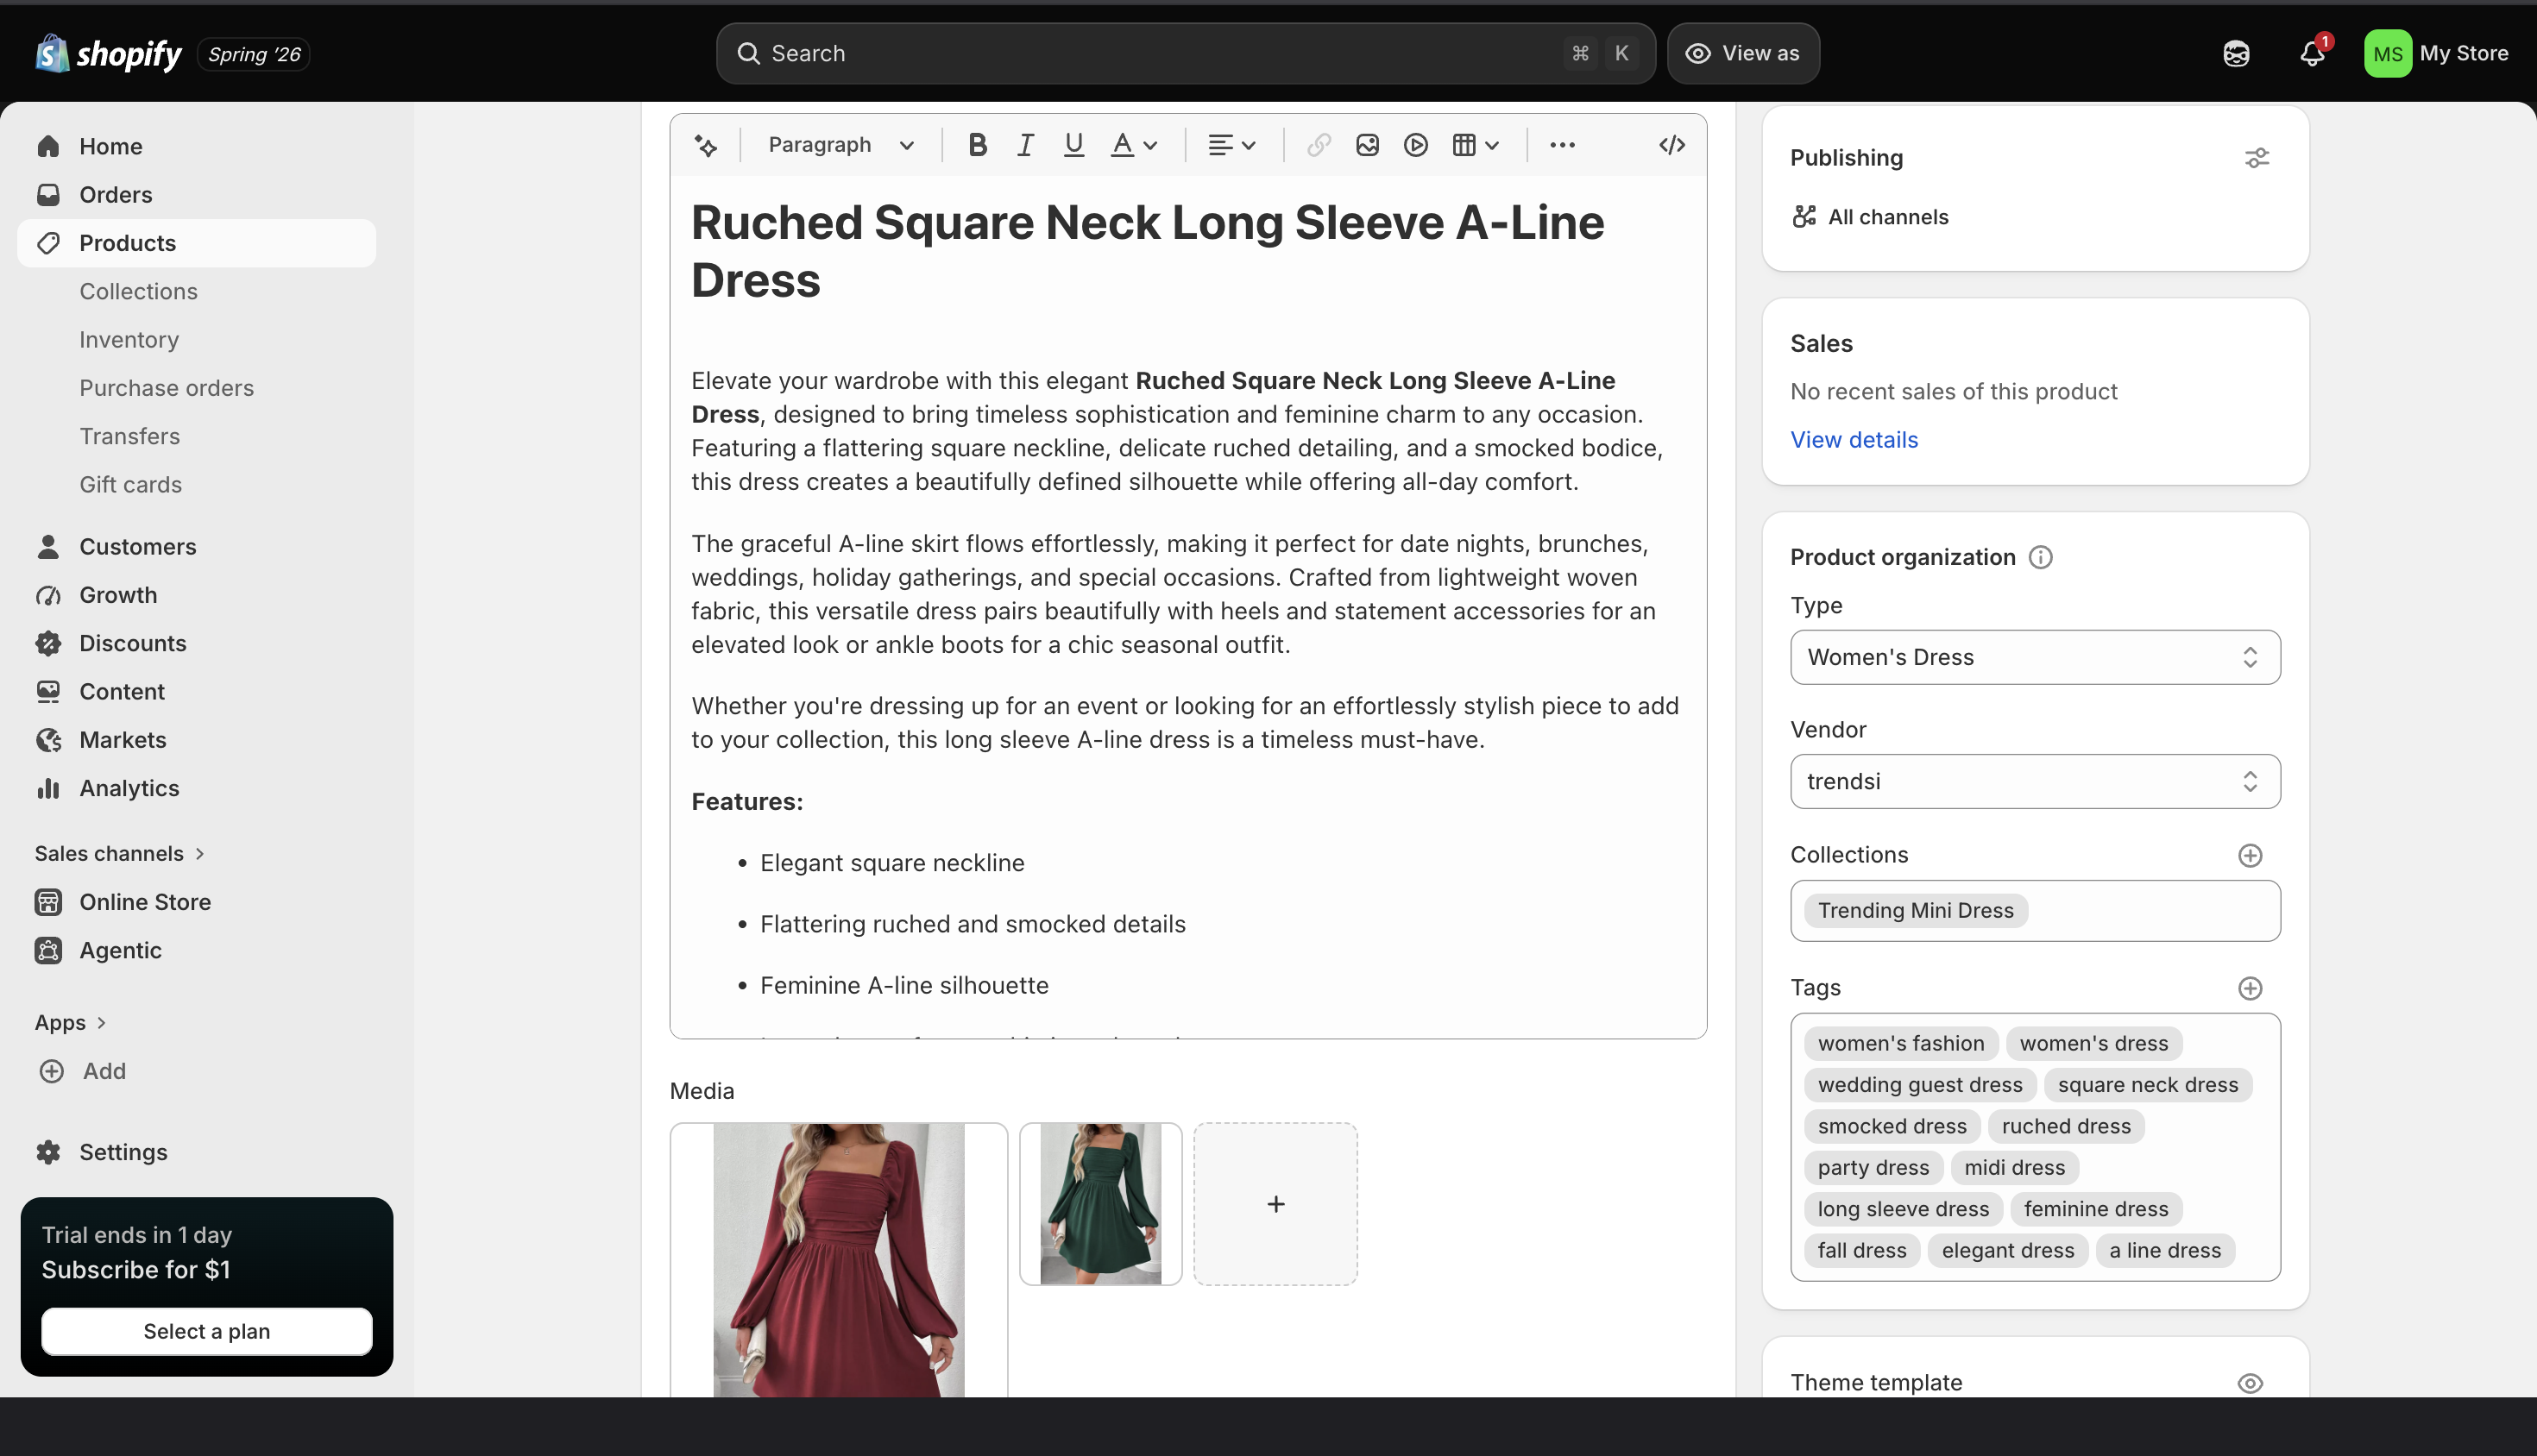The width and height of the screenshot is (2537, 1456).
Task: Toggle italic formatting
Action: point(1025,145)
